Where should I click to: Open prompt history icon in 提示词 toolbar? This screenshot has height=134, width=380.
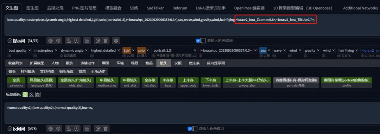pos(69,41)
